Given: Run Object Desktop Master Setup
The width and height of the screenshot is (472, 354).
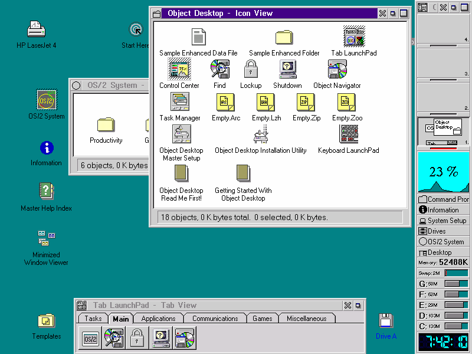Looking at the screenshot, I should (x=182, y=135).
